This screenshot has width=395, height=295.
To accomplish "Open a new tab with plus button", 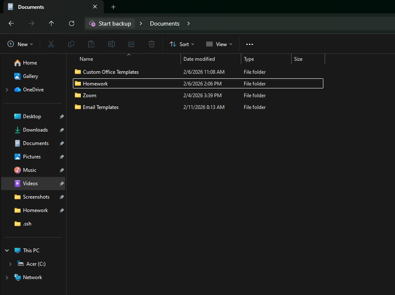I will coord(113,7).
